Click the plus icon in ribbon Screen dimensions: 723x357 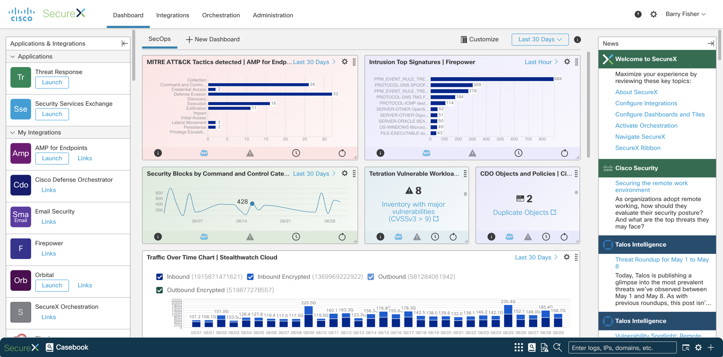coord(711,347)
